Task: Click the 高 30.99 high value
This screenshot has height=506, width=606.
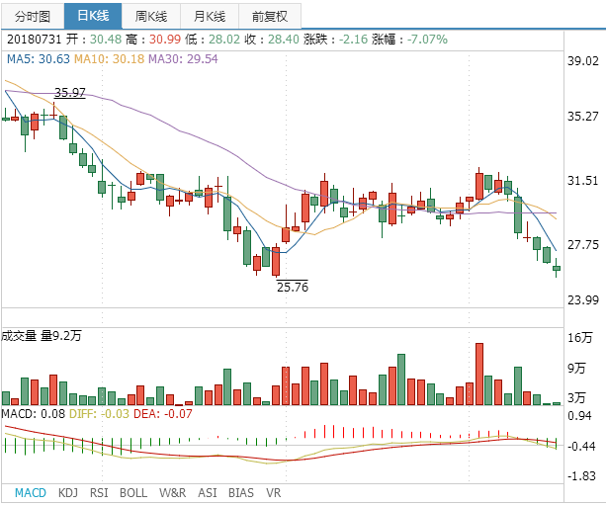Action: point(153,39)
